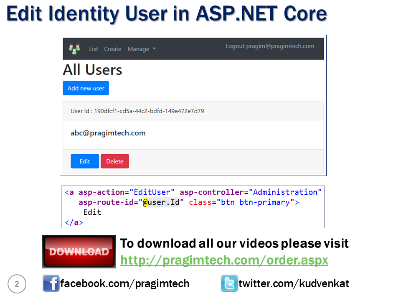Viewport: 401px width, 301px height.
Task: Select the Facebook icon
Action: coord(50,283)
